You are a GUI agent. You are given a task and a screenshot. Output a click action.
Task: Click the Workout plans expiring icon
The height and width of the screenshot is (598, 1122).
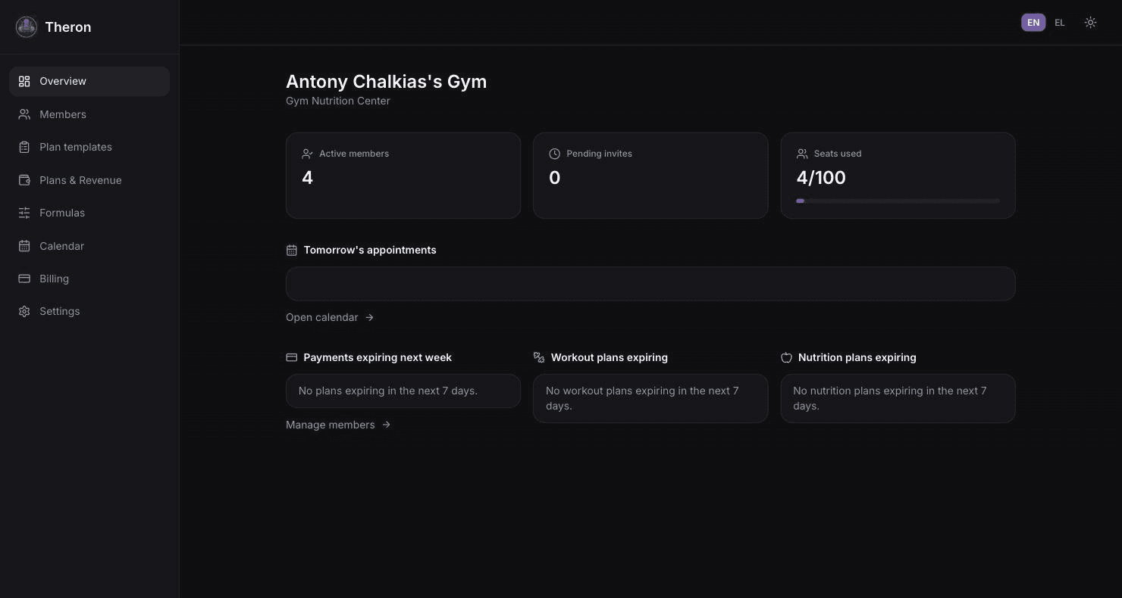[539, 357]
